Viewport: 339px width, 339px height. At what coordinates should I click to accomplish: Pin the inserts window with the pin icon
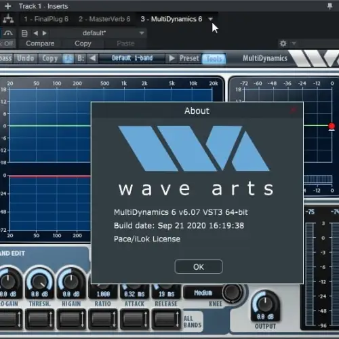click(x=330, y=6)
